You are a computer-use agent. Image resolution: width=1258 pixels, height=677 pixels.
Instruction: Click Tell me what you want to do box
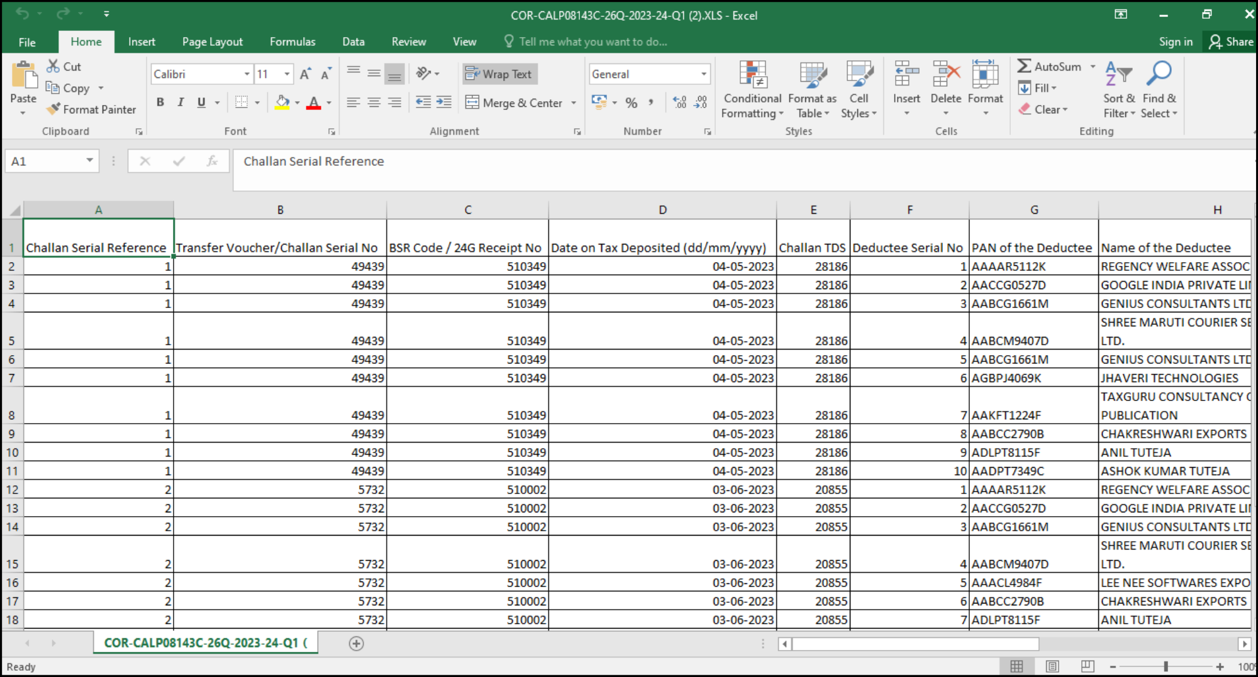pyautogui.click(x=586, y=41)
